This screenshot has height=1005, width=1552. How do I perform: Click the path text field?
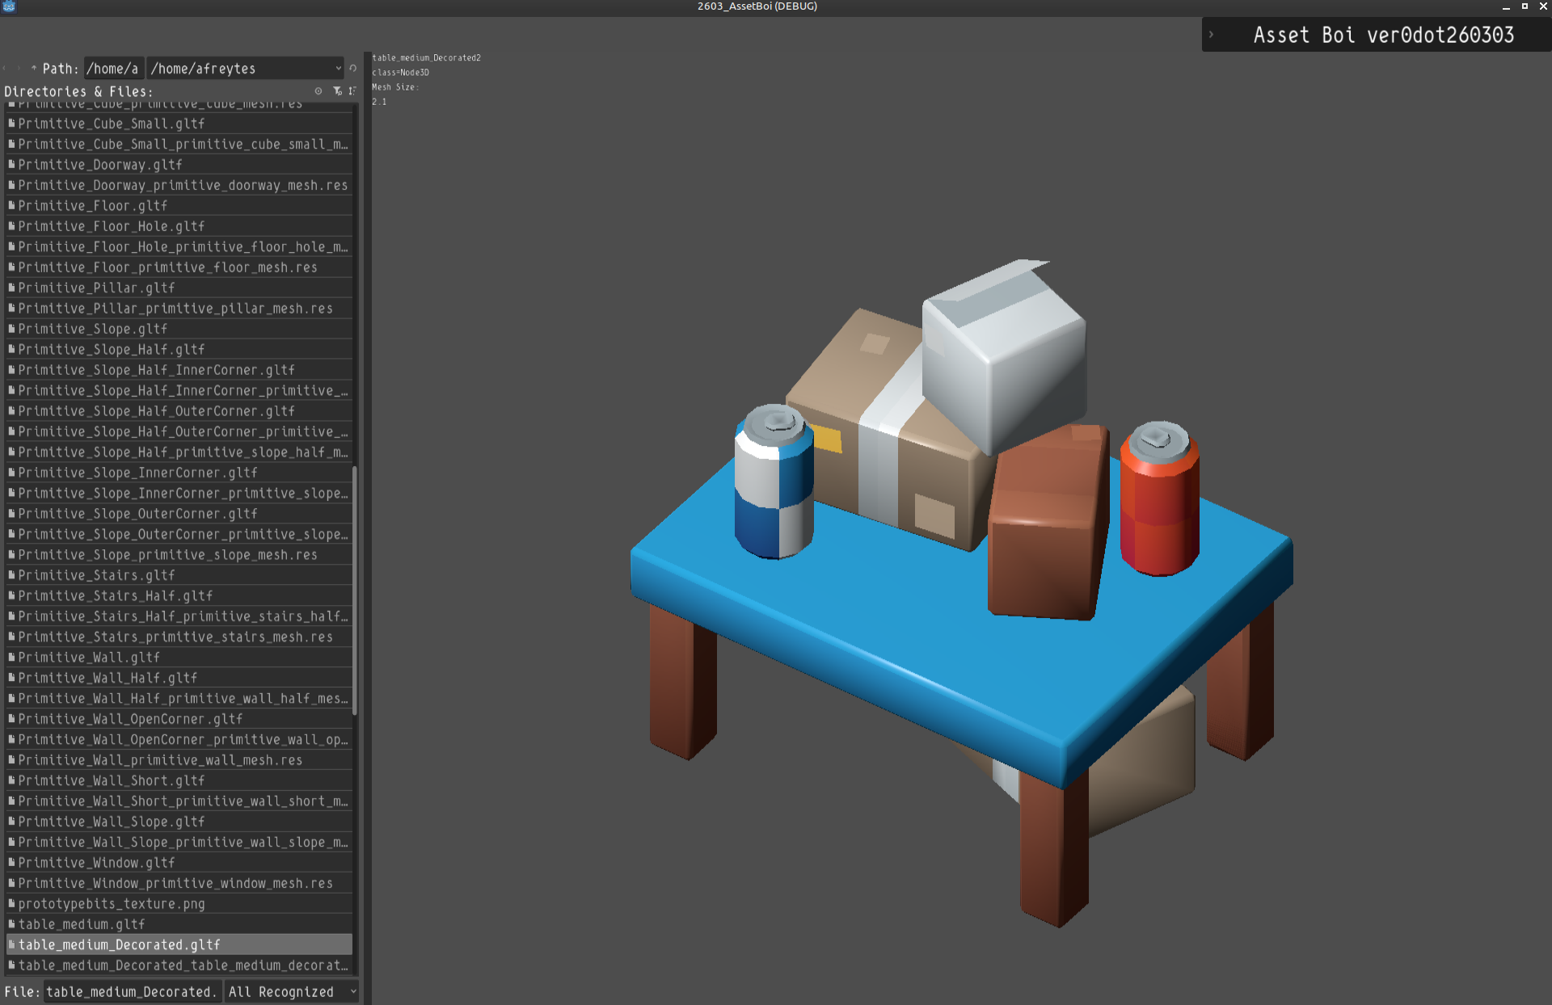click(113, 69)
